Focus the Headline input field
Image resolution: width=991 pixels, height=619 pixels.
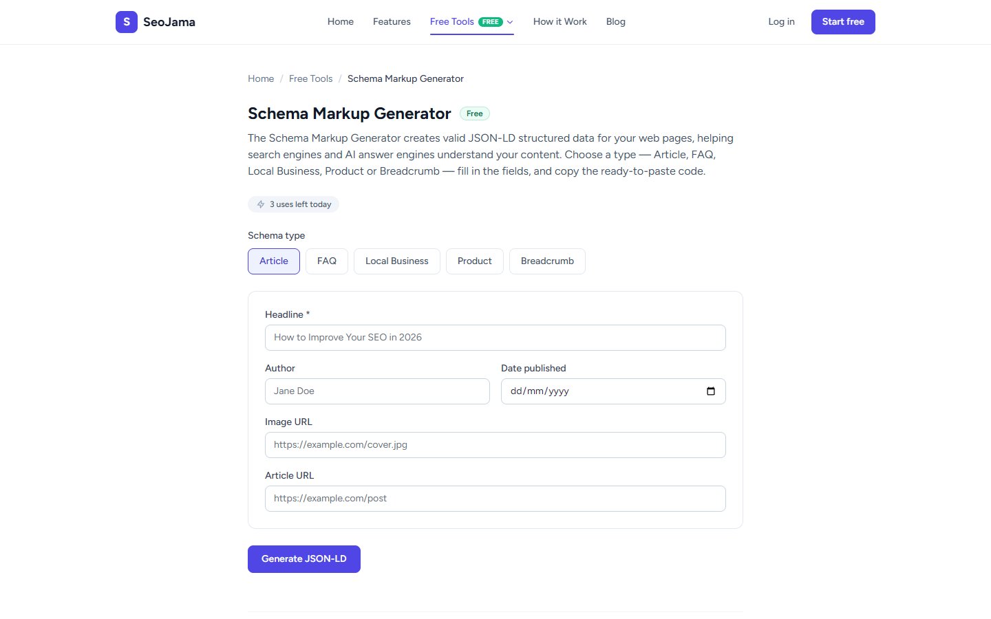click(495, 338)
